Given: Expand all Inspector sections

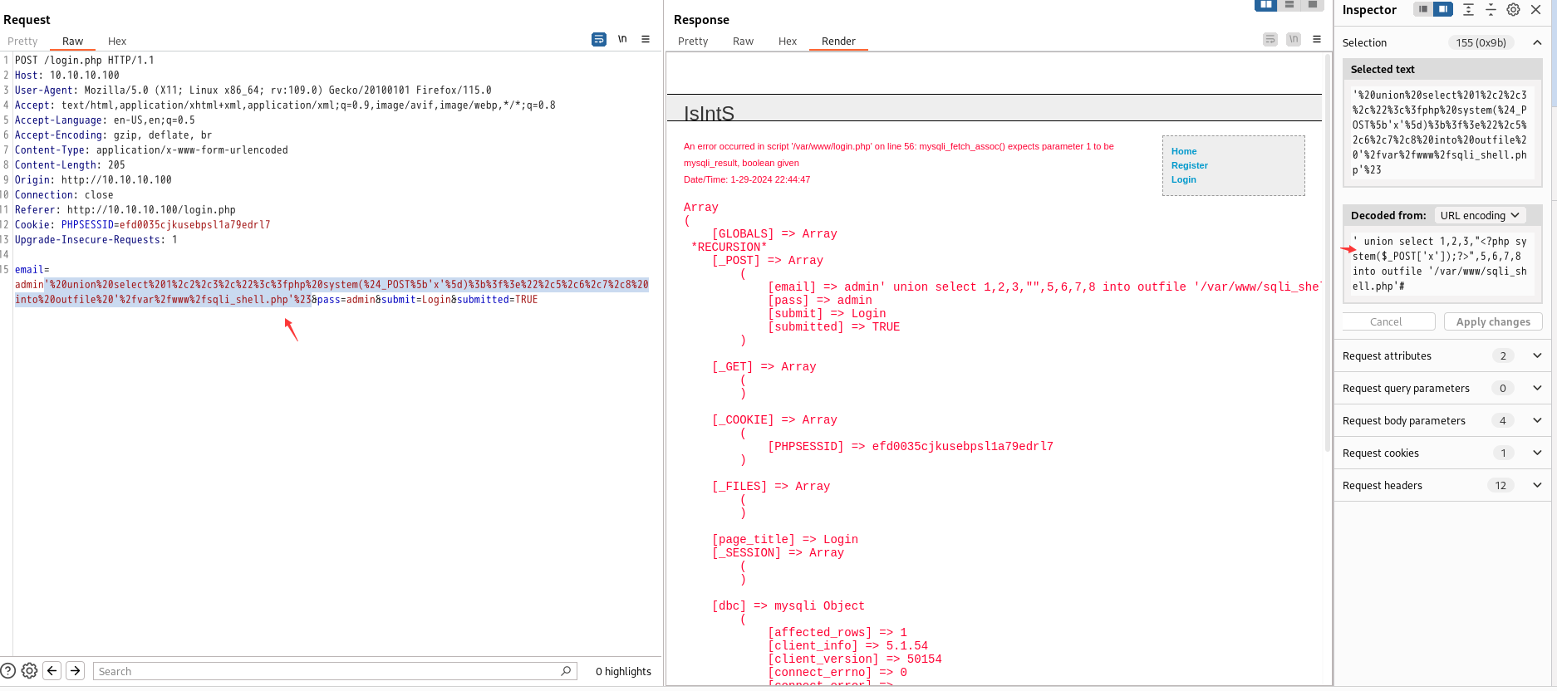Looking at the screenshot, I should click(1468, 9).
